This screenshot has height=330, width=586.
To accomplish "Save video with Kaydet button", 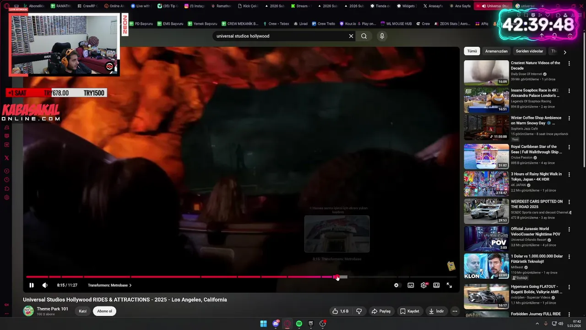I will point(409,311).
